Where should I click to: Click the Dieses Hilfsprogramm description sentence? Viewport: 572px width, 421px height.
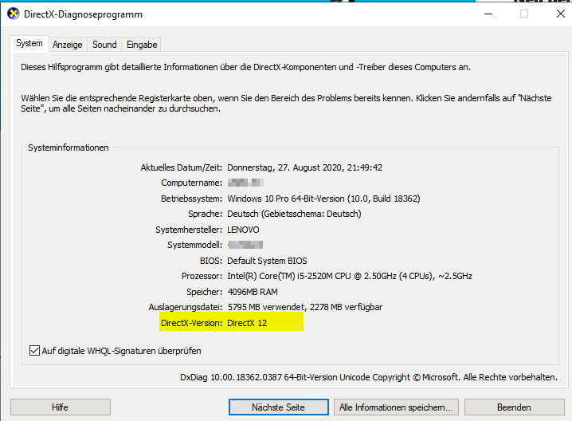[x=245, y=67]
